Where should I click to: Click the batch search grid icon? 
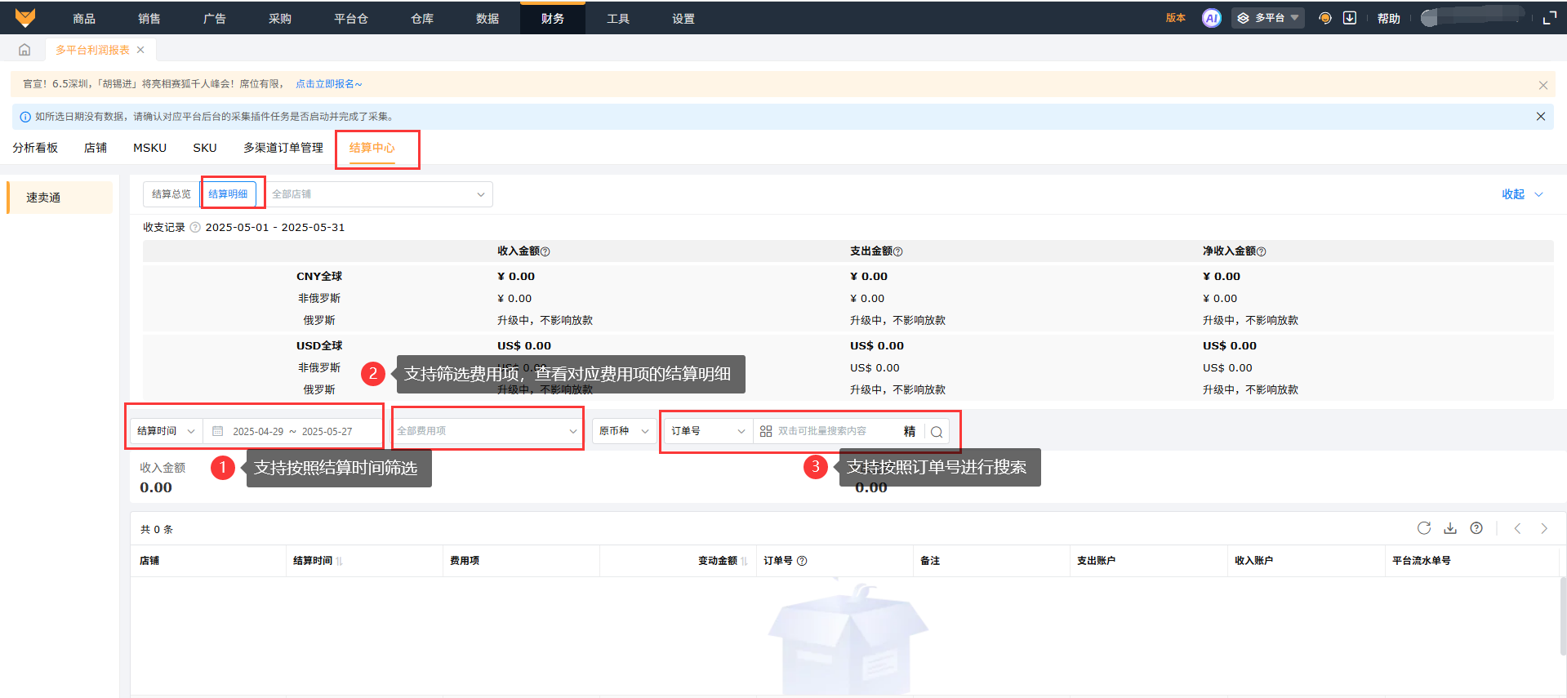766,431
